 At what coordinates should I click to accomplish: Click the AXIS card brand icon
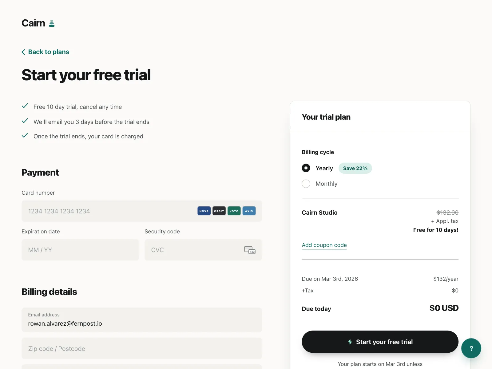click(x=249, y=211)
